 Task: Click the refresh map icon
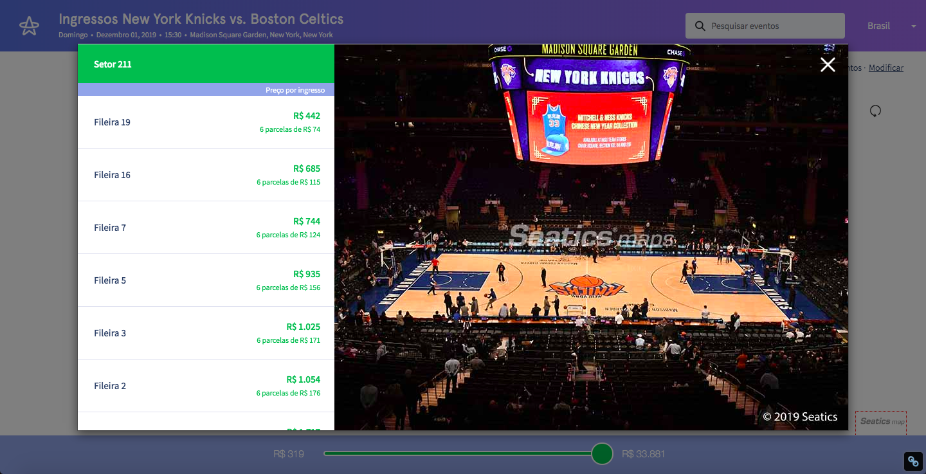[875, 111]
